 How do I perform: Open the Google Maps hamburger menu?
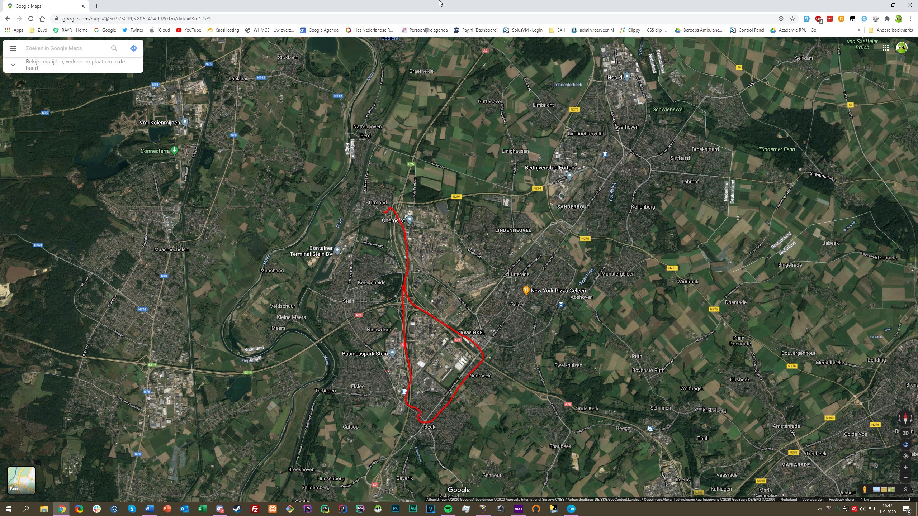(x=13, y=48)
